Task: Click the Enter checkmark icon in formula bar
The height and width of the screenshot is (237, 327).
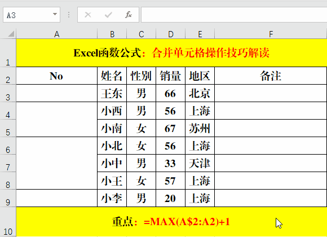Action: point(108,15)
